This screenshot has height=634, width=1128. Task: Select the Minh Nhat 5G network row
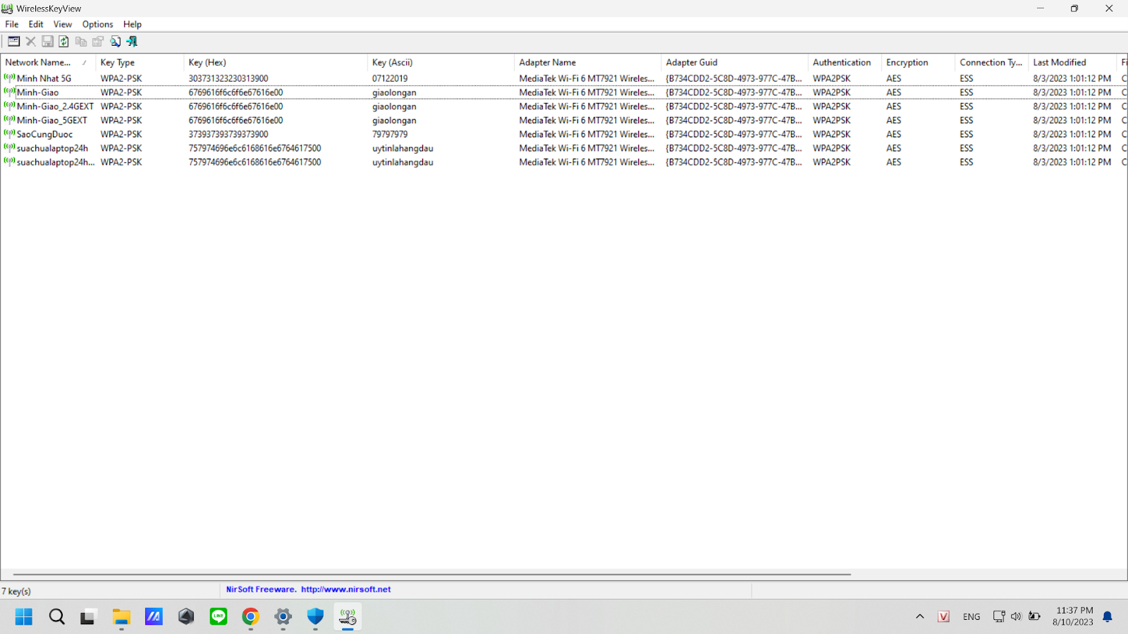click(x=564, y=78)
